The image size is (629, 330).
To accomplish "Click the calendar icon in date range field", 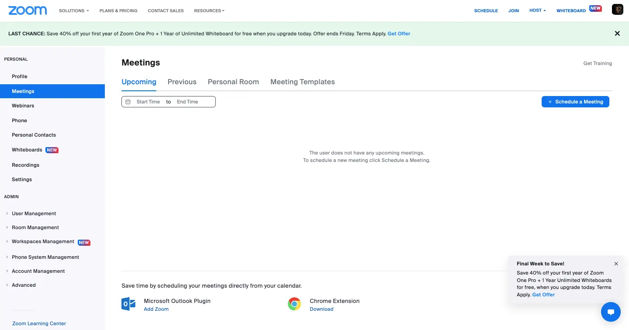I will pyautogui.click(x=128, y=102).
